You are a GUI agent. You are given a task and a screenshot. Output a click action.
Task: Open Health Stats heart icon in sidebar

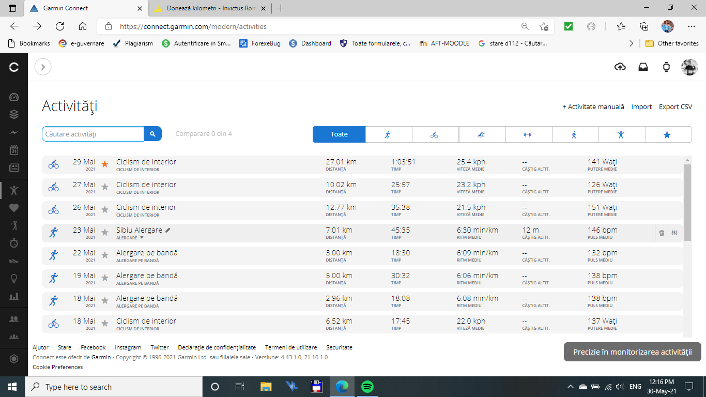[x=14, y=208]
